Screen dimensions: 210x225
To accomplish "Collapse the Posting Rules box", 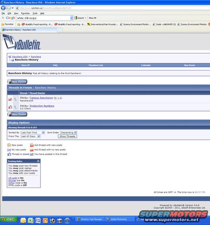I will (x=38, y=161).
